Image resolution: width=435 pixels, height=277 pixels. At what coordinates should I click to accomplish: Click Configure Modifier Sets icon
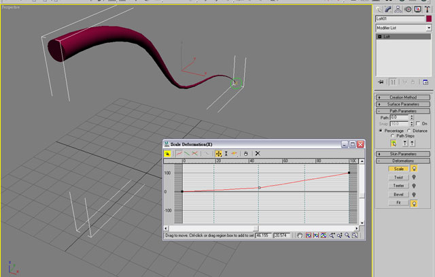(x=425, y=82)
